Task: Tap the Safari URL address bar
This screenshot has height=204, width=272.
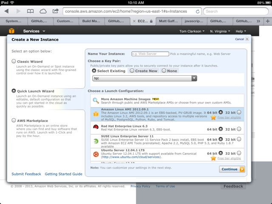Action: point(132,11)
